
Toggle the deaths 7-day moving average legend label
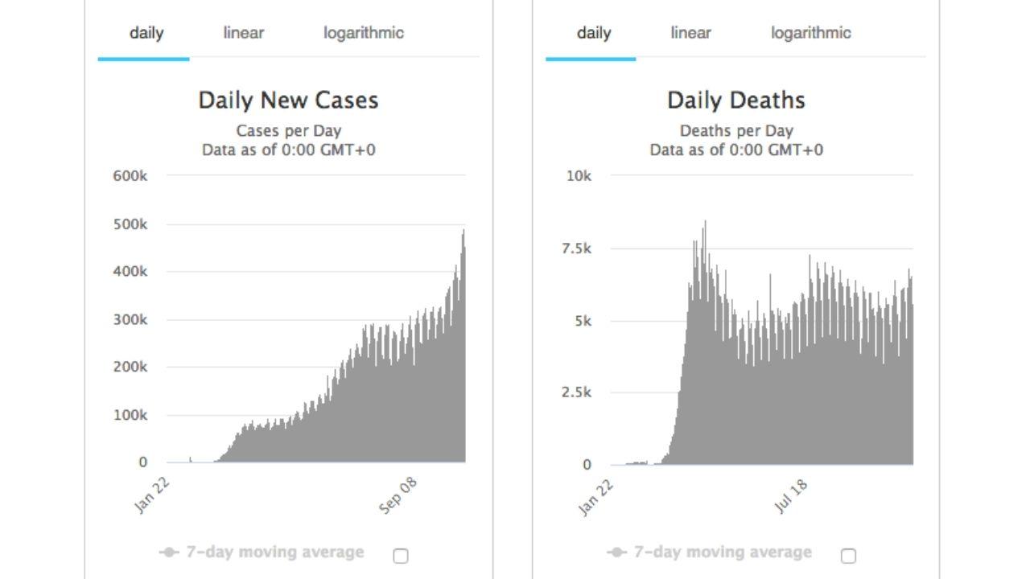pyautogui.click(x=723, y=552)
